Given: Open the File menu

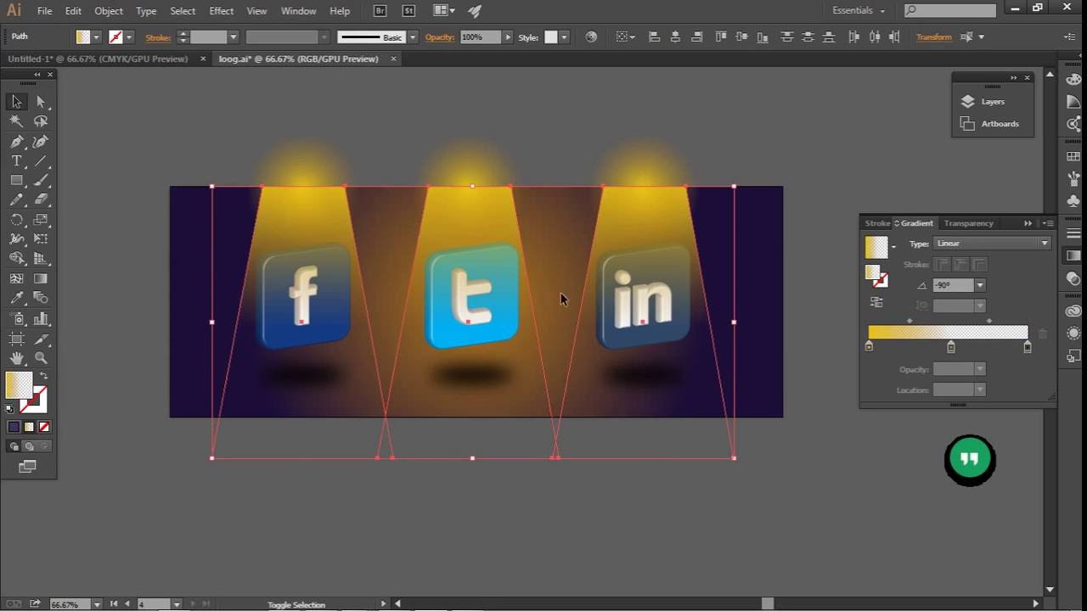Looking at the screenshot, I should 44,11.
